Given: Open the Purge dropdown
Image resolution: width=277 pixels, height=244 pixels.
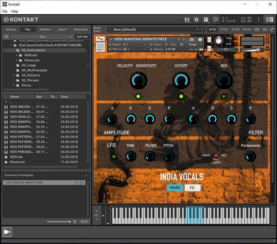Looking at the screenshot, I should (195, 44).
